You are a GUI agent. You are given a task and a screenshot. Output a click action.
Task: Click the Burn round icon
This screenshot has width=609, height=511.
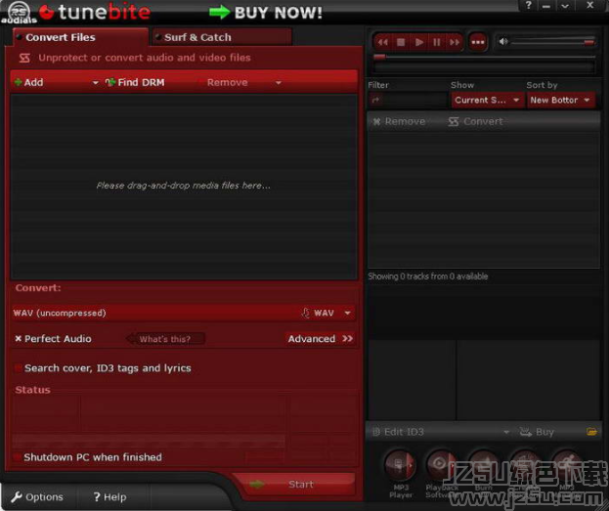[484, 464]
